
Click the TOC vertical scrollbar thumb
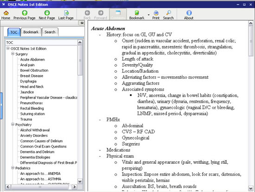pyautogui.click(x=80, y=60)
